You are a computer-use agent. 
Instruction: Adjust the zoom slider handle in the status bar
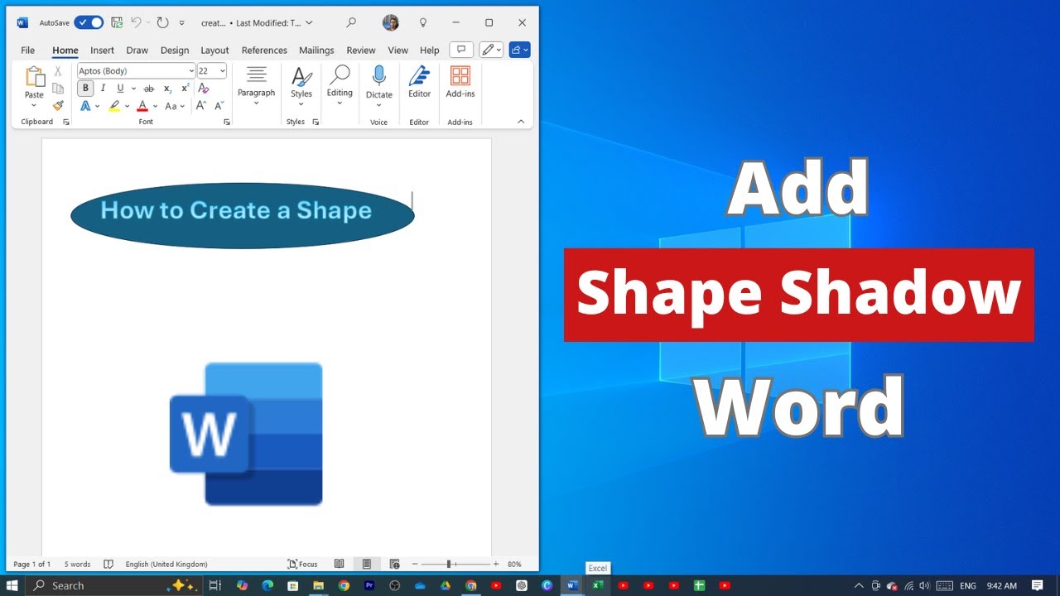pyautogui.click(x=449, y=564)
